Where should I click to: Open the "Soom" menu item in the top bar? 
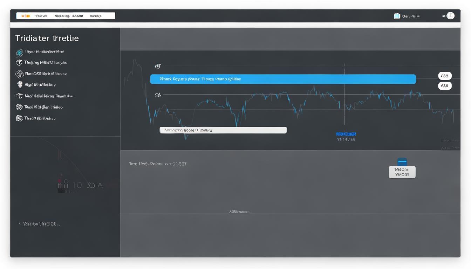click(77, 16)
